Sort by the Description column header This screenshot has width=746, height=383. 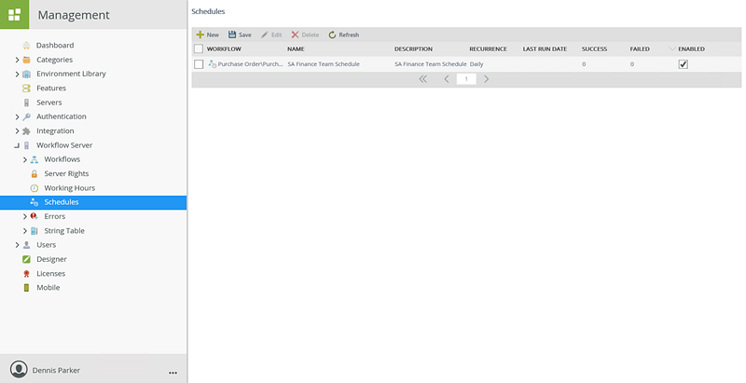tap(413, 48)
